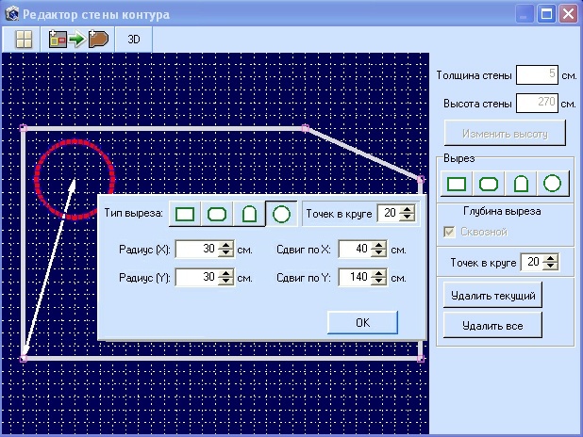The height and width of the screenshot is (437, 583).
Task: Switch Тип выреза to rounded rectangle
Action: pyautogui.click(x=217, y=214)
